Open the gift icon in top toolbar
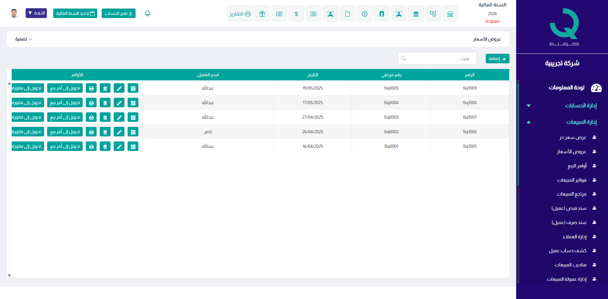Viewport: 608px width, 299px height. tap(262, 14)
